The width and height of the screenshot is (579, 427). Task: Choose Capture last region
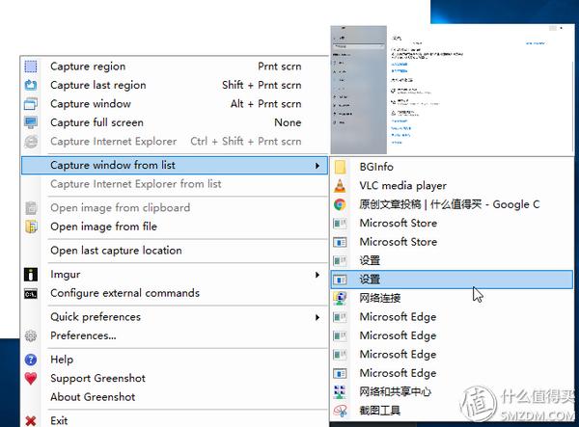(175, 85)
